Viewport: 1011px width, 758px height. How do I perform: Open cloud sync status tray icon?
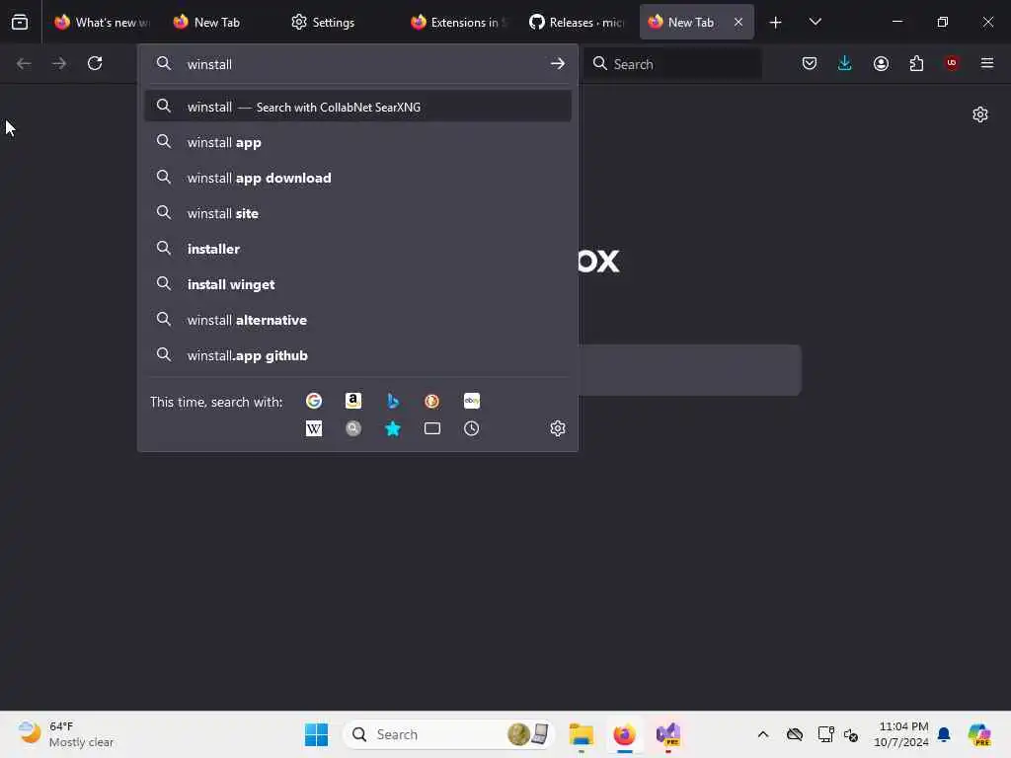click(795, 734)
